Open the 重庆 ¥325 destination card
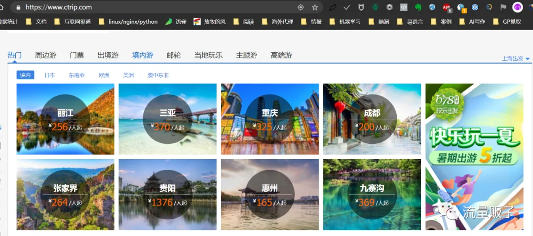533x236 pixels. 270,119
